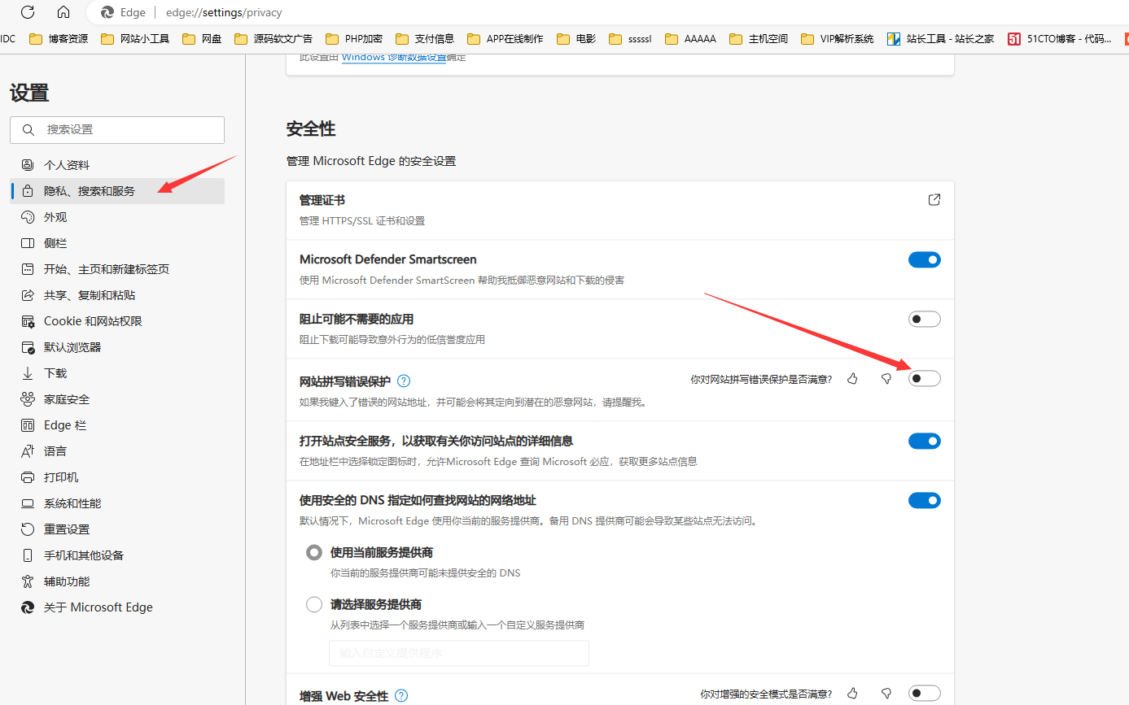Viewport: 1129px width, 705px height.
Task: Click the Windows 诊断数据设置 link
Action: [394, 58]
